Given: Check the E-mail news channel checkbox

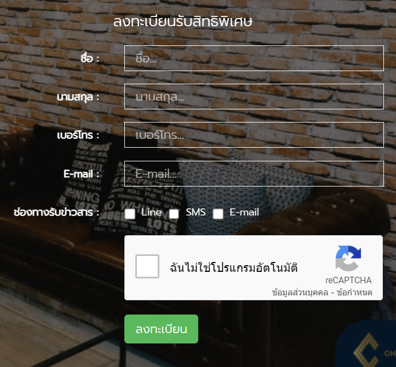Looking at the screenshot, I should [x=217, y=214].
